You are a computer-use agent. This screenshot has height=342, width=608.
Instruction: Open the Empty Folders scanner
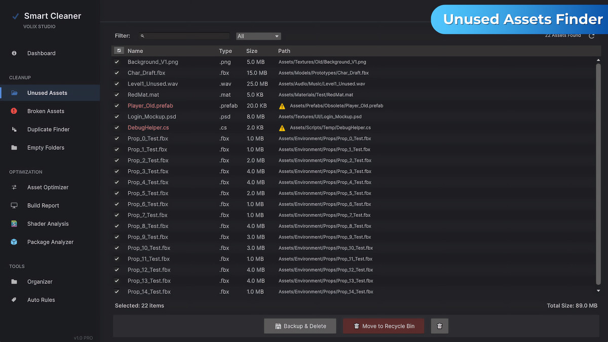45,147
